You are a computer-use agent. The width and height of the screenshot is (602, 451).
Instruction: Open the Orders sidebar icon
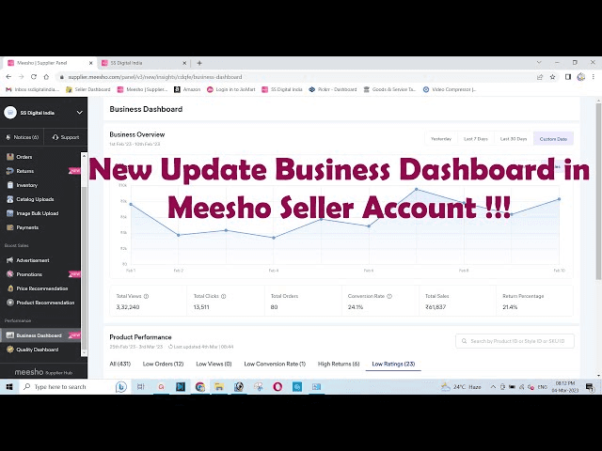coord(10,157)
